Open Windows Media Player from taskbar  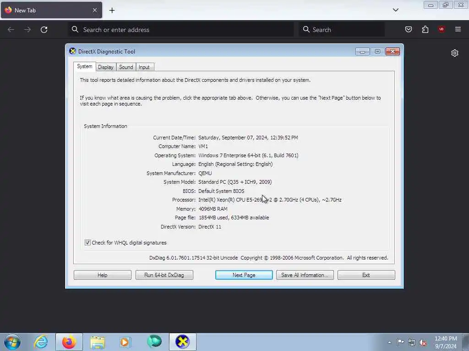125,342
